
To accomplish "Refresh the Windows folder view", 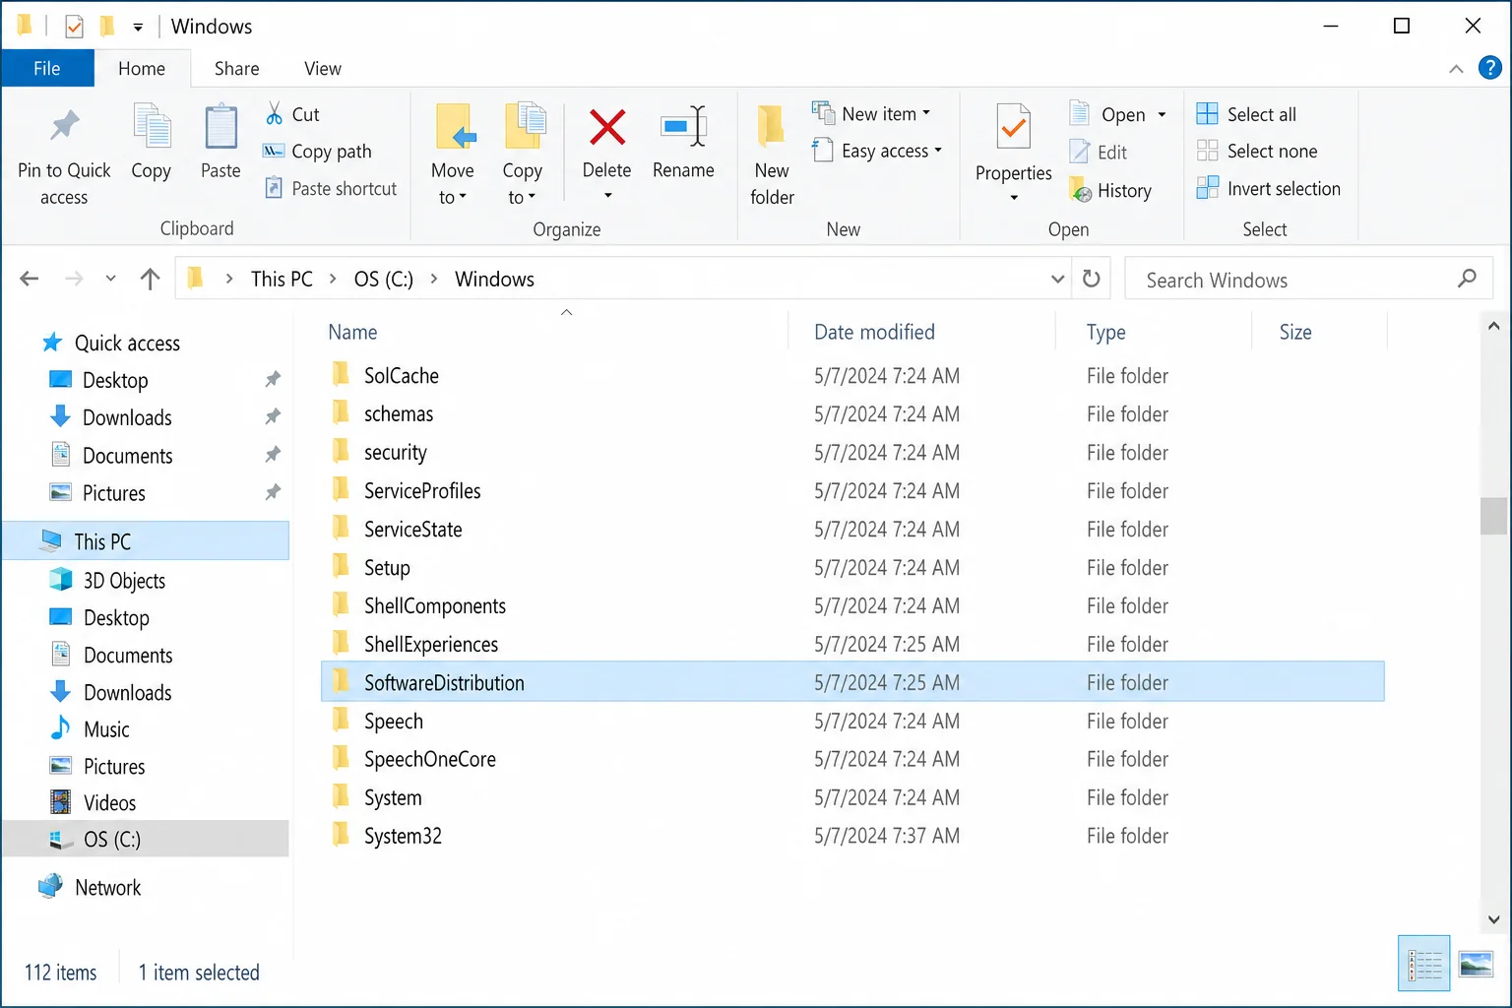I will [1091, 279].
